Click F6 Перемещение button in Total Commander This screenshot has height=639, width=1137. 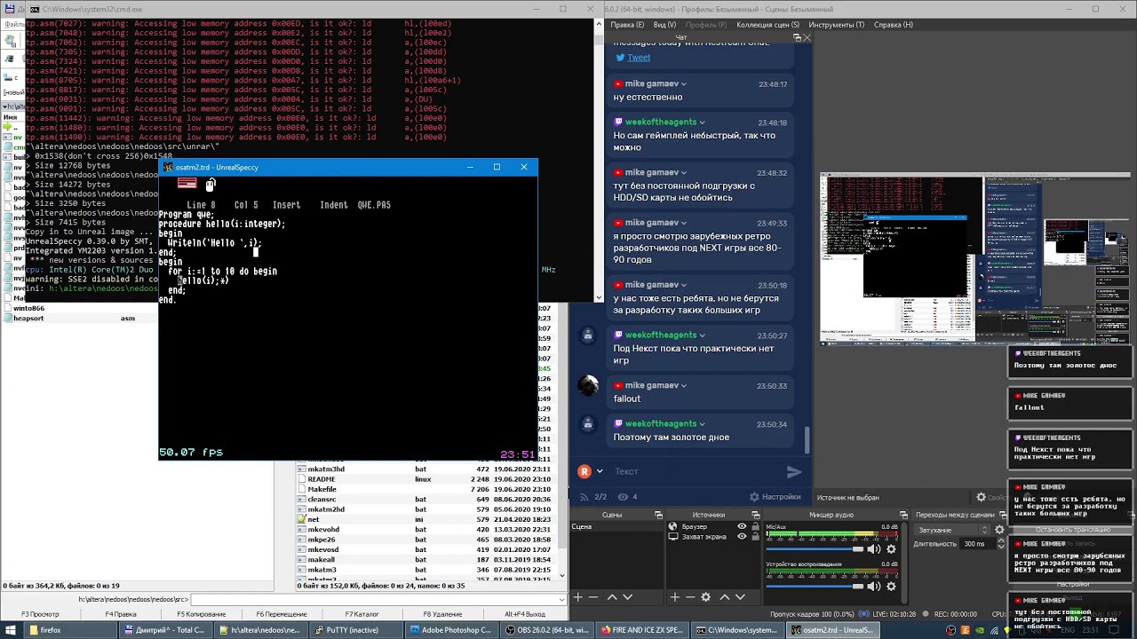pyautogui.click(x=282, y=614)
